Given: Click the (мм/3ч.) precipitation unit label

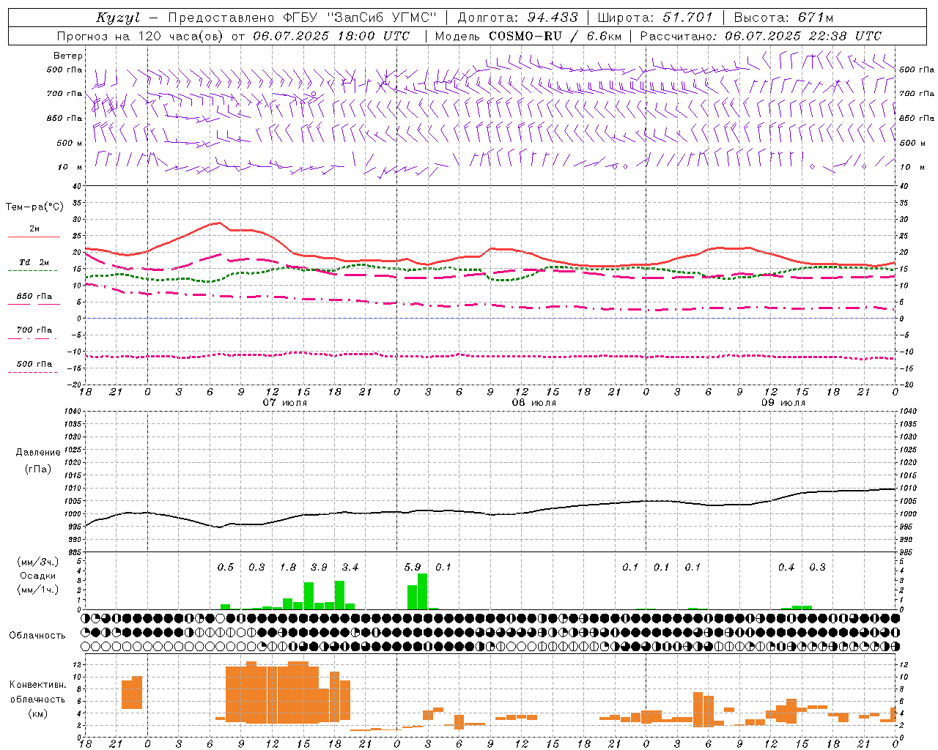Looking at the screenshot, I should pyautogui.click(x=38, y=562).
